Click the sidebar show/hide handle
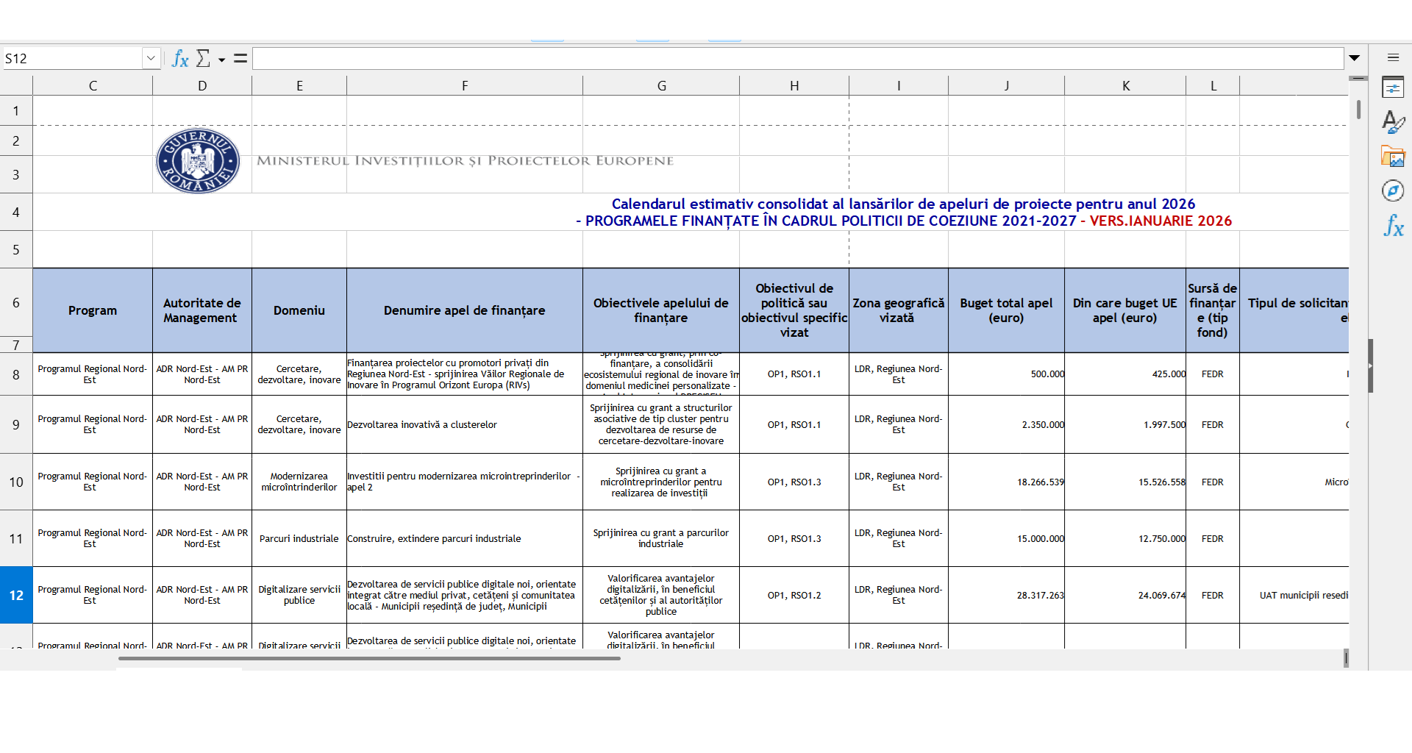 pyautogui.click(x=1371, y=365)
